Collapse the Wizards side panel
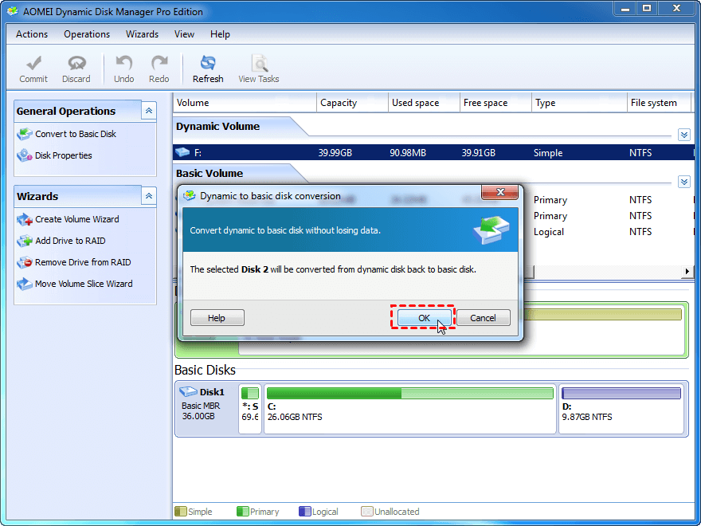 [x=149, y=196]
